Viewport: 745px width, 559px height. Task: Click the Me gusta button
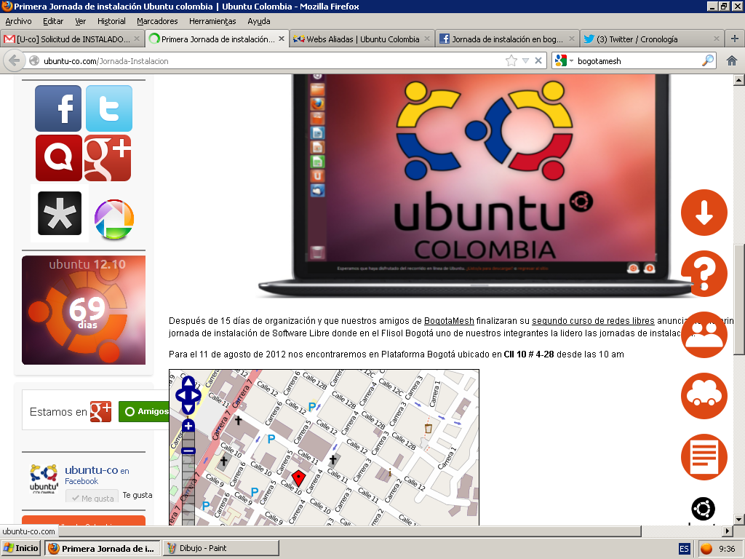[x=92, y=498]
